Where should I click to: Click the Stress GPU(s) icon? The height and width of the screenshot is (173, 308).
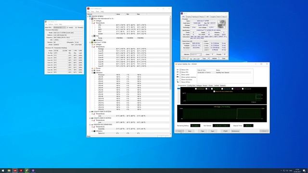tap(178, 82)
